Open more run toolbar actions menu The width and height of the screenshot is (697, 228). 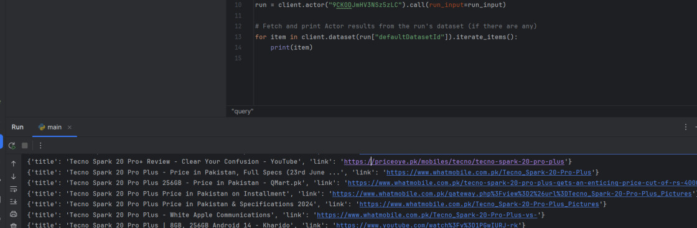pyautogui.click(x=40, y=145)
